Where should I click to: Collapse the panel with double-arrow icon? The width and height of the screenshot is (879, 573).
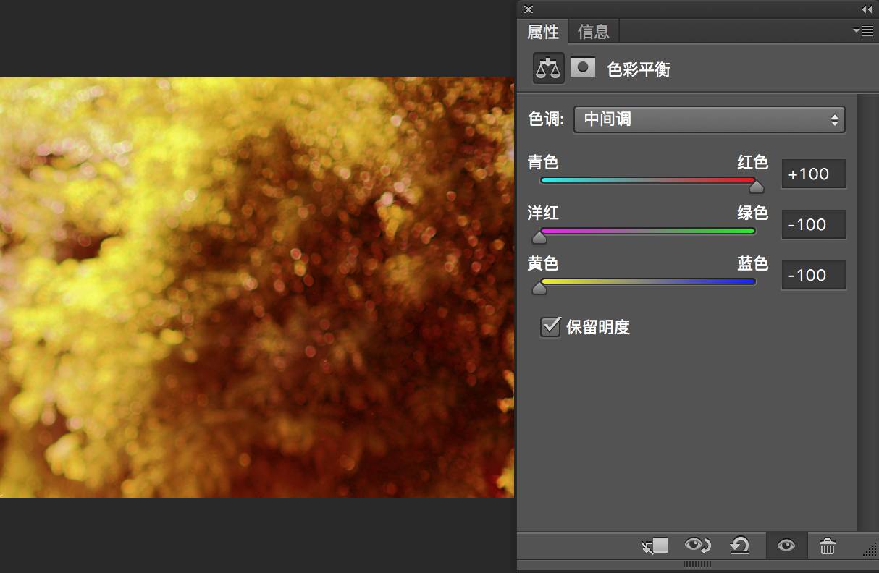click(x=867, y=9)
